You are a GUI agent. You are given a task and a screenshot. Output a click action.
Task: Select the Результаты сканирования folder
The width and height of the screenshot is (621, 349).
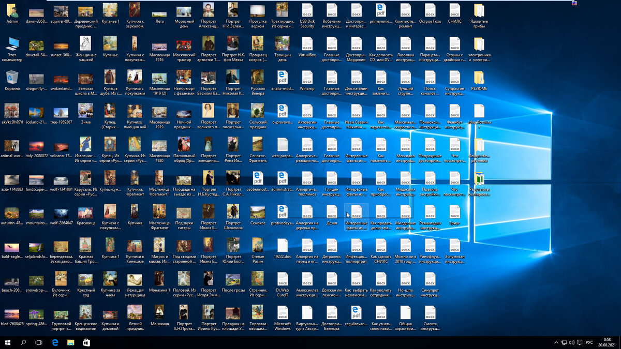pyautogui.click(x=479, y=178)
